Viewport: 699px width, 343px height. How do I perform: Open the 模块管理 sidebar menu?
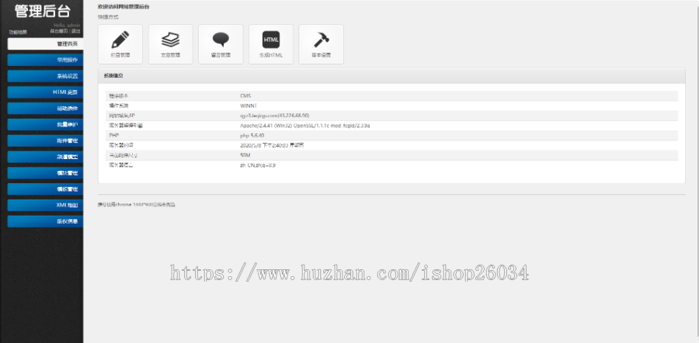46,173
